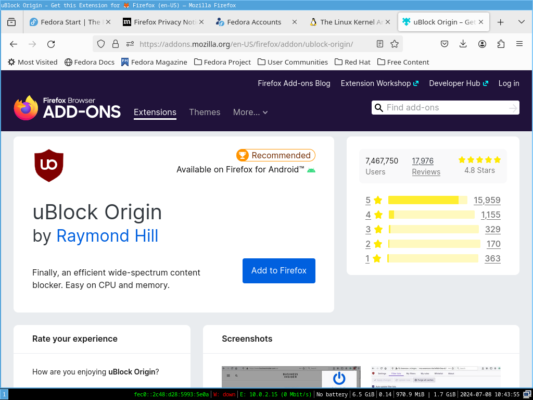Open Firefox View tab overview icon

coord(11,22)
